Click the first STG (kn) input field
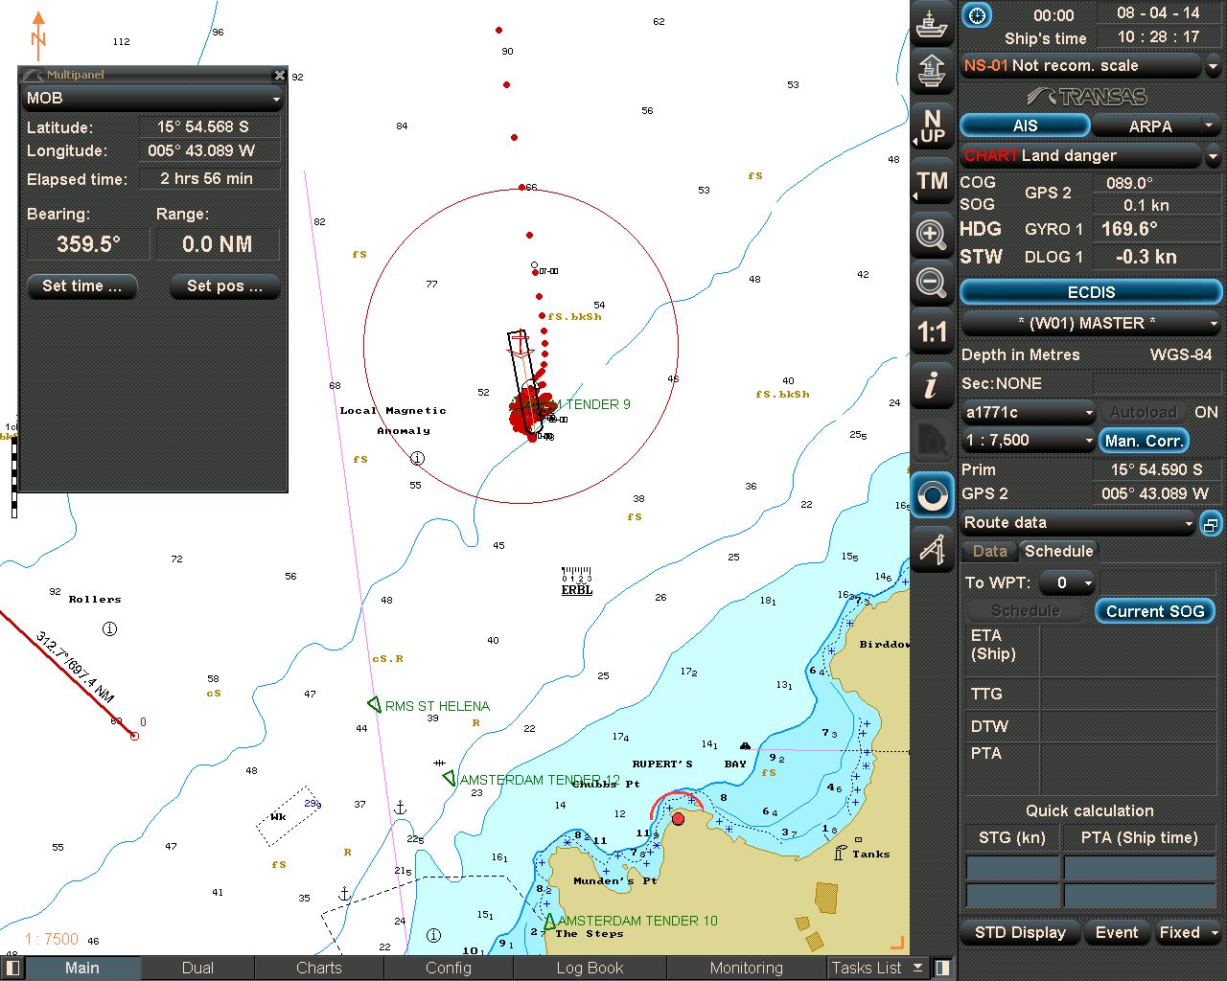The height and width of the screenshot is (981, 1227). [x=1010, y=868]
